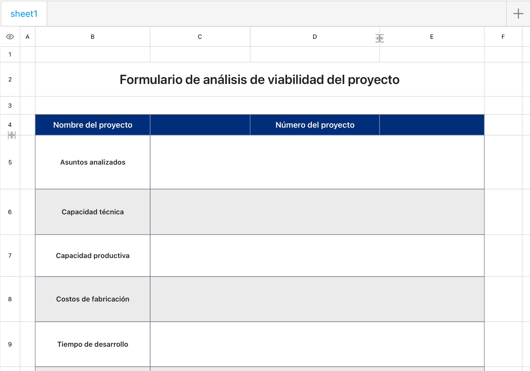Viewport: 530px width, 371px height.
Task: Select column D header
Action: click(x=315, y=37)
